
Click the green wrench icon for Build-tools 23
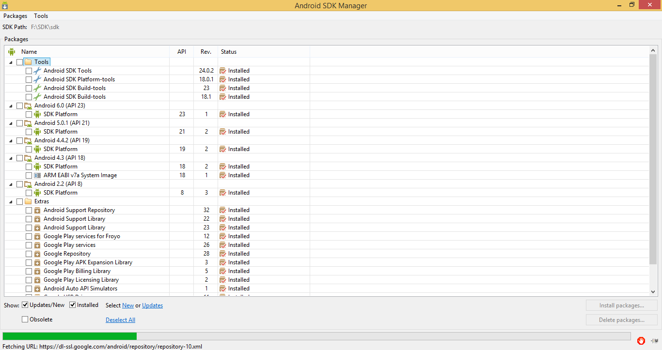point(37,88)
